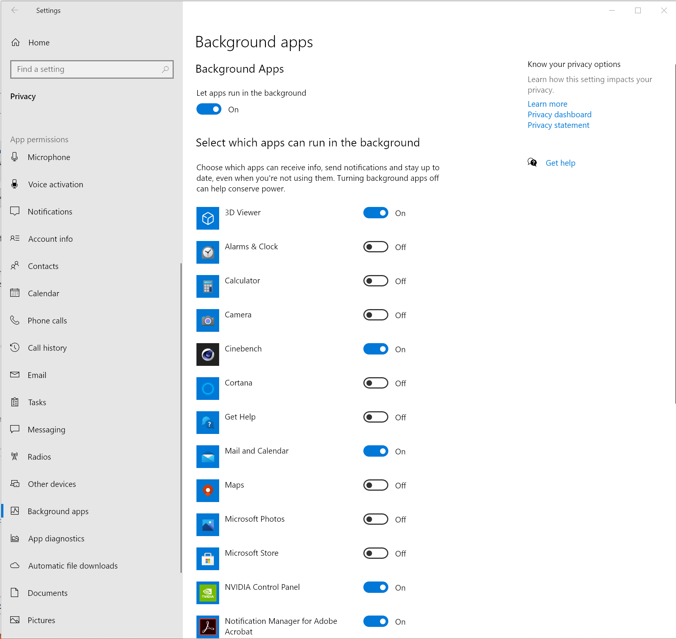Click the Get help chat icon
The width and height of the screenshot is (676, 639).
[532, 163]
